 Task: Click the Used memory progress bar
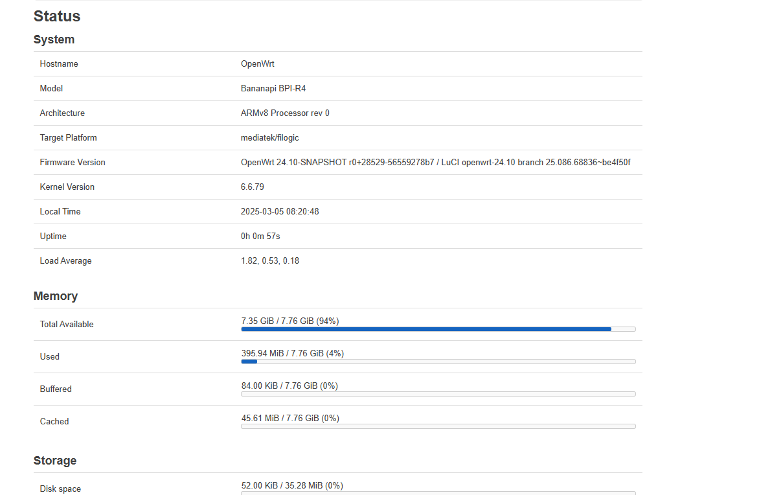click(x=438, y=362)
